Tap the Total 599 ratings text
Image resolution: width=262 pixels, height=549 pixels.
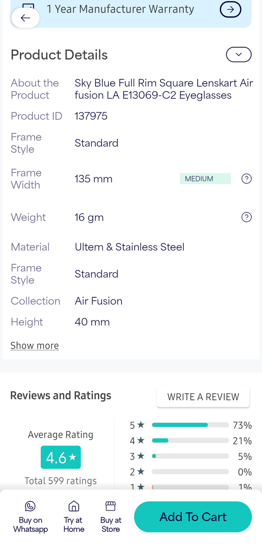(61, 481)
